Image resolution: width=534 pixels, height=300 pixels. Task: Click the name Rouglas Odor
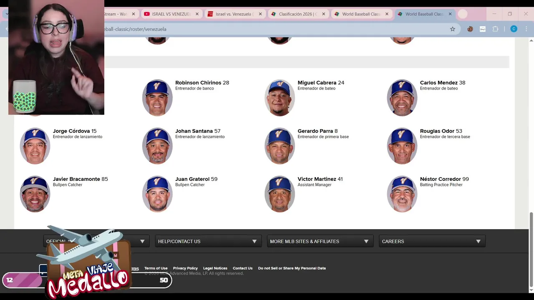(x=437, y=131)
